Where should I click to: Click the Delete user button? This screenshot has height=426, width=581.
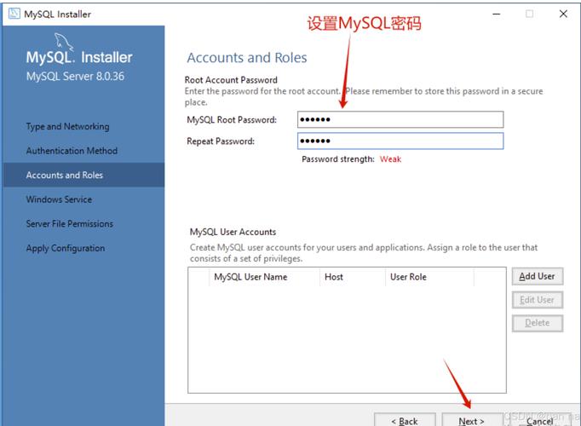click(x=537, y=323)
